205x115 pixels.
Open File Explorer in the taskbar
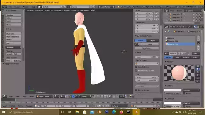[x=77, y=112]
